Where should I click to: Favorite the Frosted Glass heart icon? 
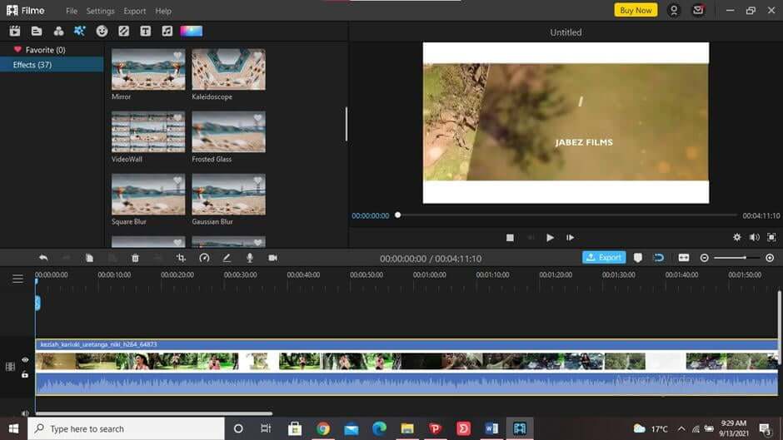tap(257, 118)
